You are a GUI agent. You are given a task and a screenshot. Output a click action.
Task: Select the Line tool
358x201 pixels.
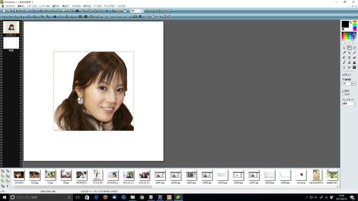click(x=354, y=53)
